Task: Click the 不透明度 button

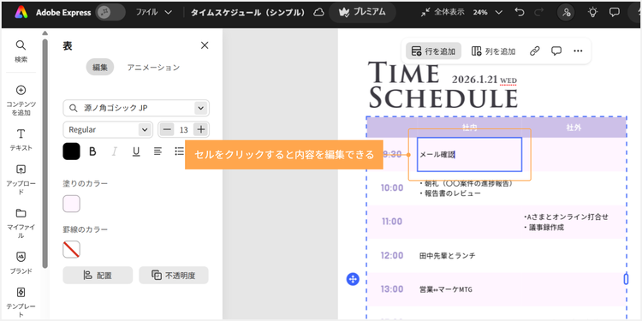Action: [174, 275]
